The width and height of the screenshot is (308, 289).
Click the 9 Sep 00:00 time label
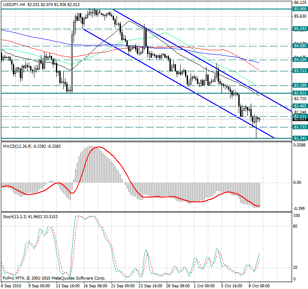coord(39,286)
